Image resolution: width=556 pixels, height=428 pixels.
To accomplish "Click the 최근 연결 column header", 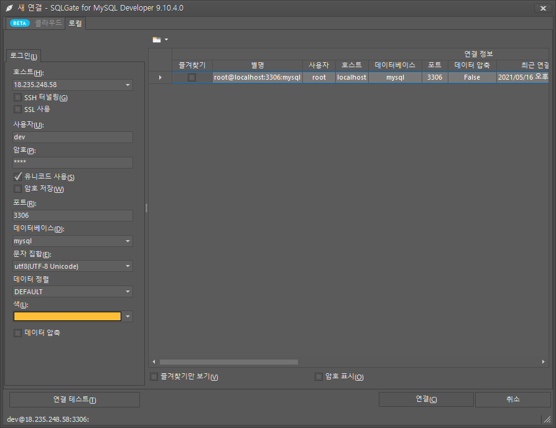I will (522, 65).
